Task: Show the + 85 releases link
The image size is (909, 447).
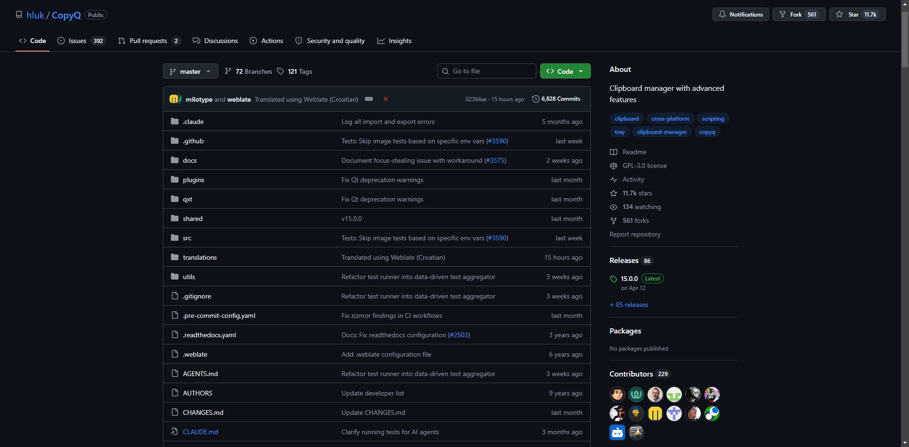Action: (629, 305)
